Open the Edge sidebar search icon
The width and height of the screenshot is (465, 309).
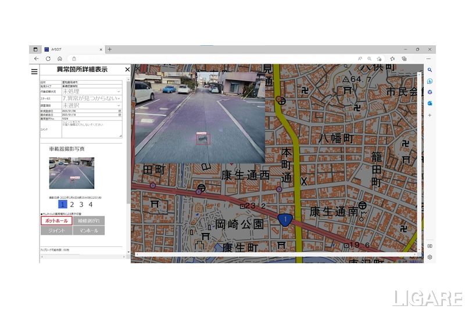pyautogui.click(x=430, y=70)
